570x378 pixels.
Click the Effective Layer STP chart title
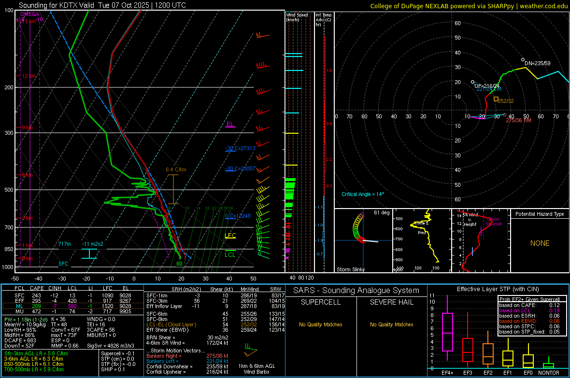pyautogui.click(x=498, y=289)
